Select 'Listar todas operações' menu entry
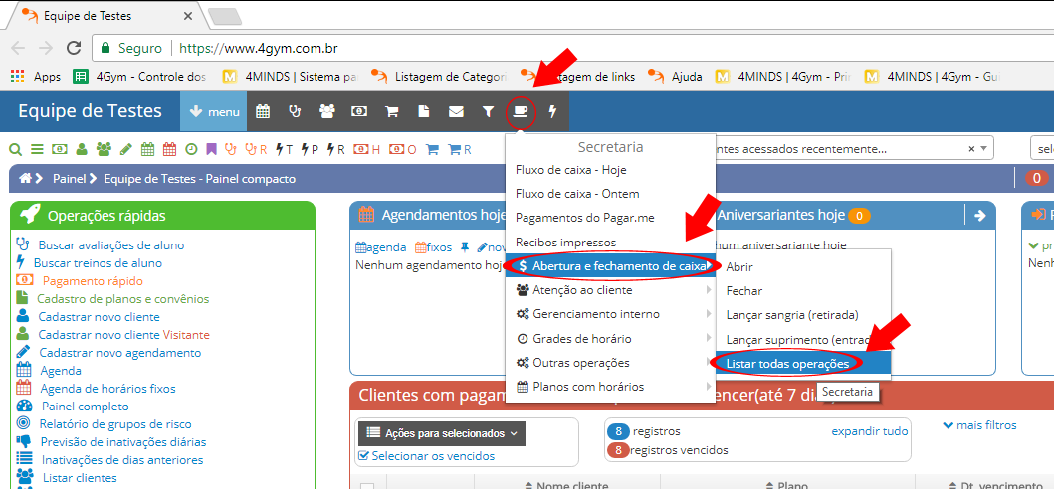 [x=787, y=364]
